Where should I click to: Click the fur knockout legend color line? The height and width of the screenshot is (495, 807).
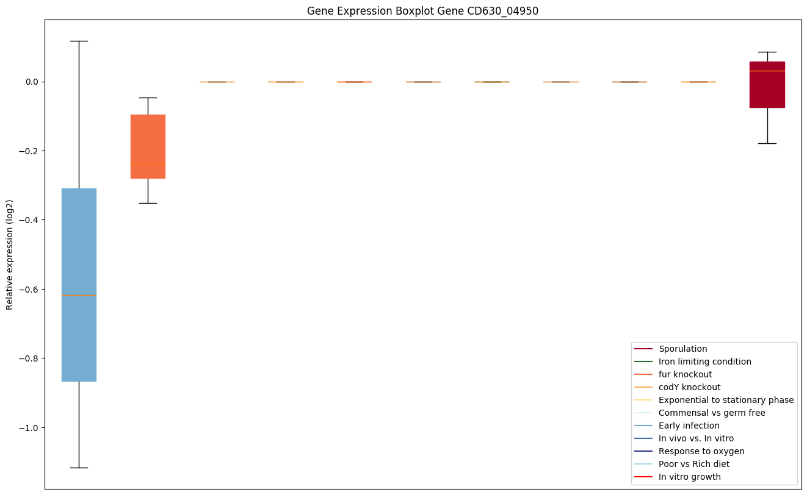pos(644,374)
